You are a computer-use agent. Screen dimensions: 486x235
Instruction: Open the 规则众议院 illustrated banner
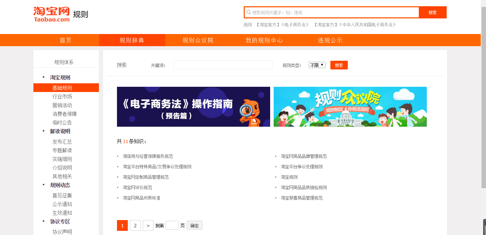(350, 107)
